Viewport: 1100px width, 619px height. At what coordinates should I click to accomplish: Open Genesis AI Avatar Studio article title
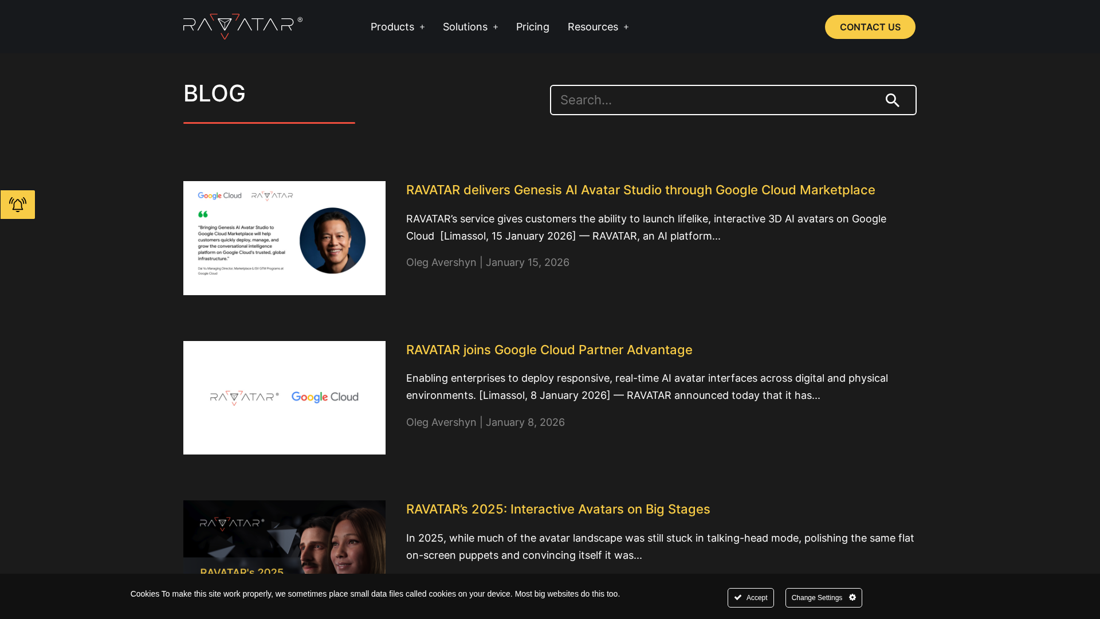pyautogui.click(x=640, y=190)
